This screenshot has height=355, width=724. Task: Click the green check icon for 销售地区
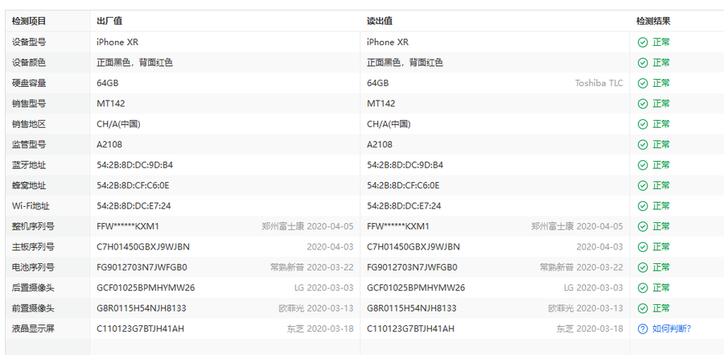643,124
